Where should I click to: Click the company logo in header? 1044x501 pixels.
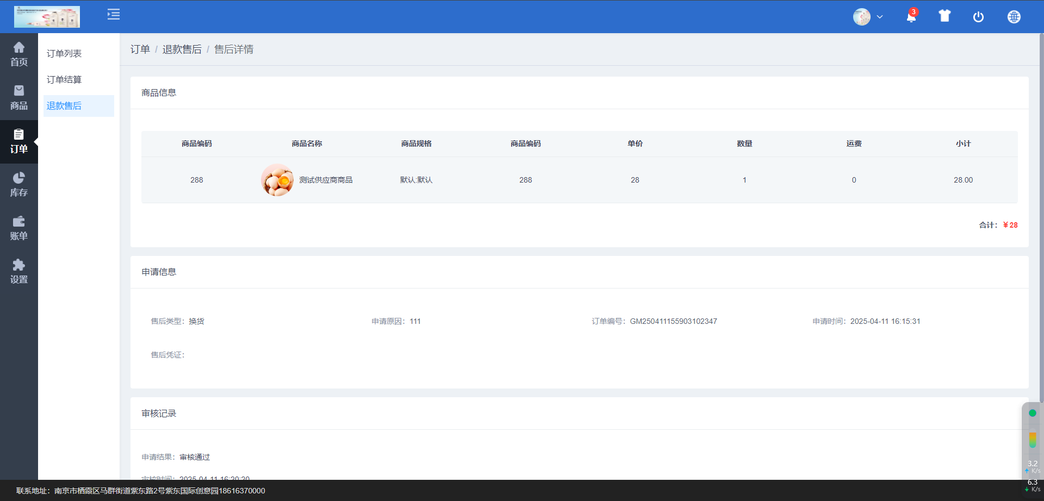pos(47,17)
